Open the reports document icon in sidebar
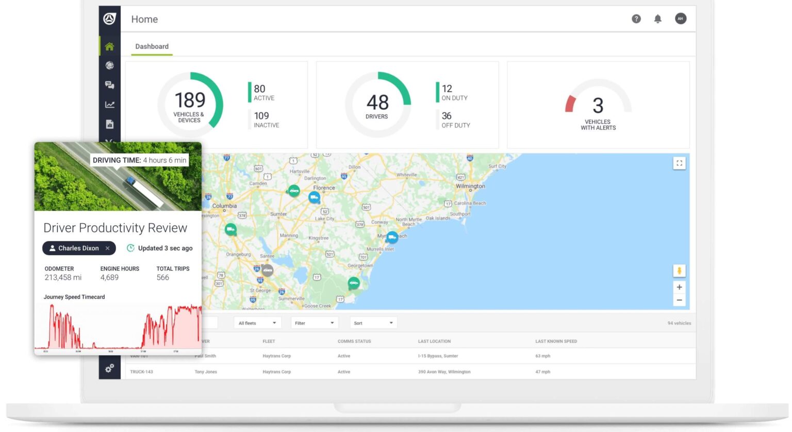Viewport: 792px width, 432px height. coord(109,124)
